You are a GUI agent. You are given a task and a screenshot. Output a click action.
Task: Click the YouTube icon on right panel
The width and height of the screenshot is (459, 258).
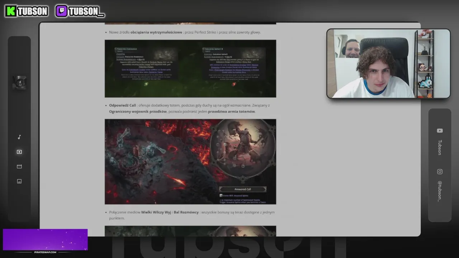pyautogui.click(x=440, y=131)
